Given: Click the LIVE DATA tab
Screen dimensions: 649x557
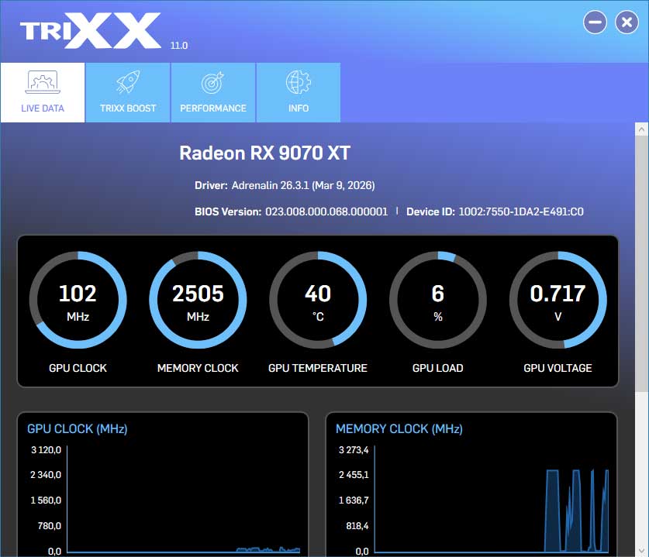Looking at the screenshot, I should pos(43,92).
